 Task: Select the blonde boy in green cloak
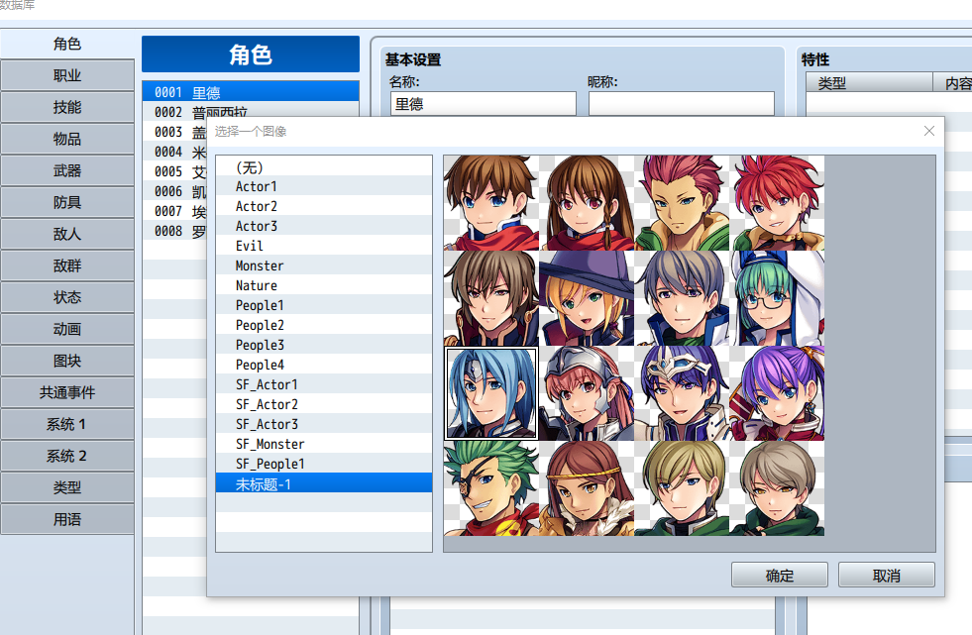tap(682, 488)
